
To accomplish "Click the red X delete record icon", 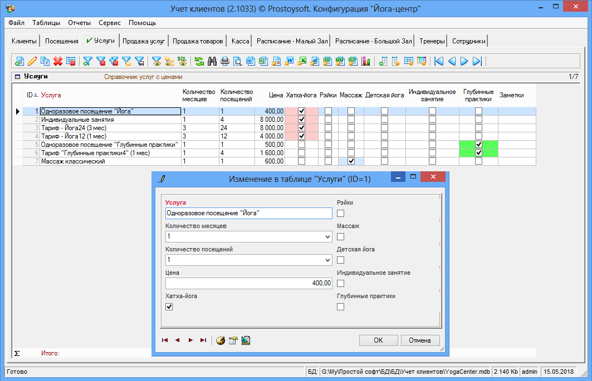I will [58, 61].
